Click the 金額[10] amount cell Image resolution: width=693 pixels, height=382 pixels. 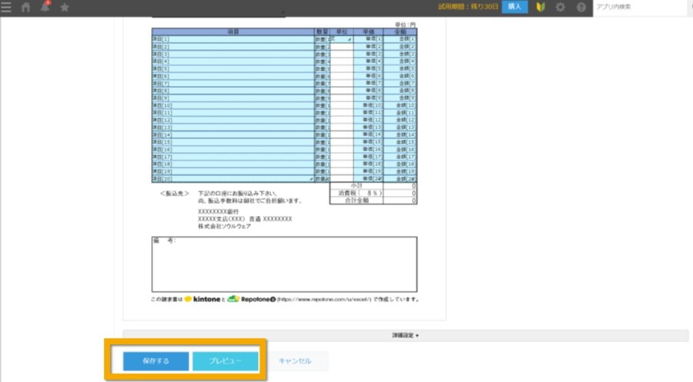tap(400, 105)
